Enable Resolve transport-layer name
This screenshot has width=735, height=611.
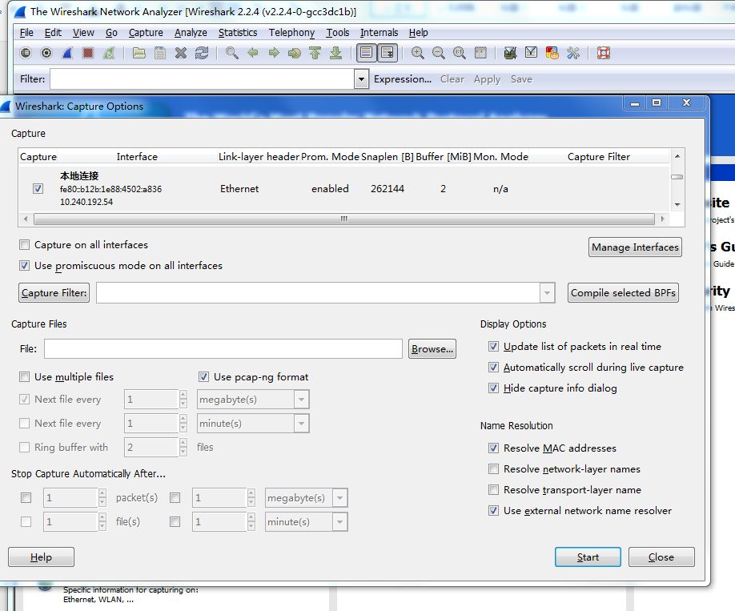[493, 489]
